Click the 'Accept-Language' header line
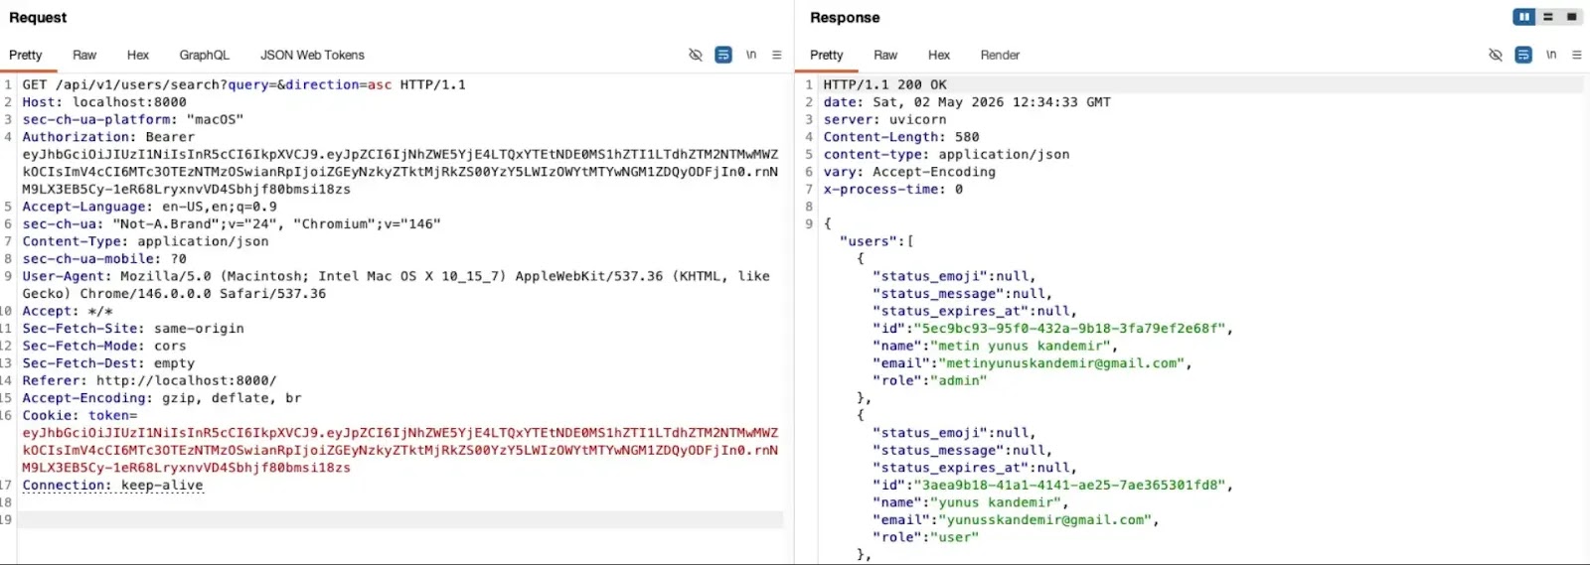 (150, 207)
